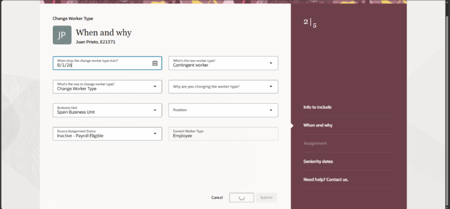The height and width of the screenshot is (209, 450).
Task: Open Need help? Contact us link
Action: click(x=326, y=180)
